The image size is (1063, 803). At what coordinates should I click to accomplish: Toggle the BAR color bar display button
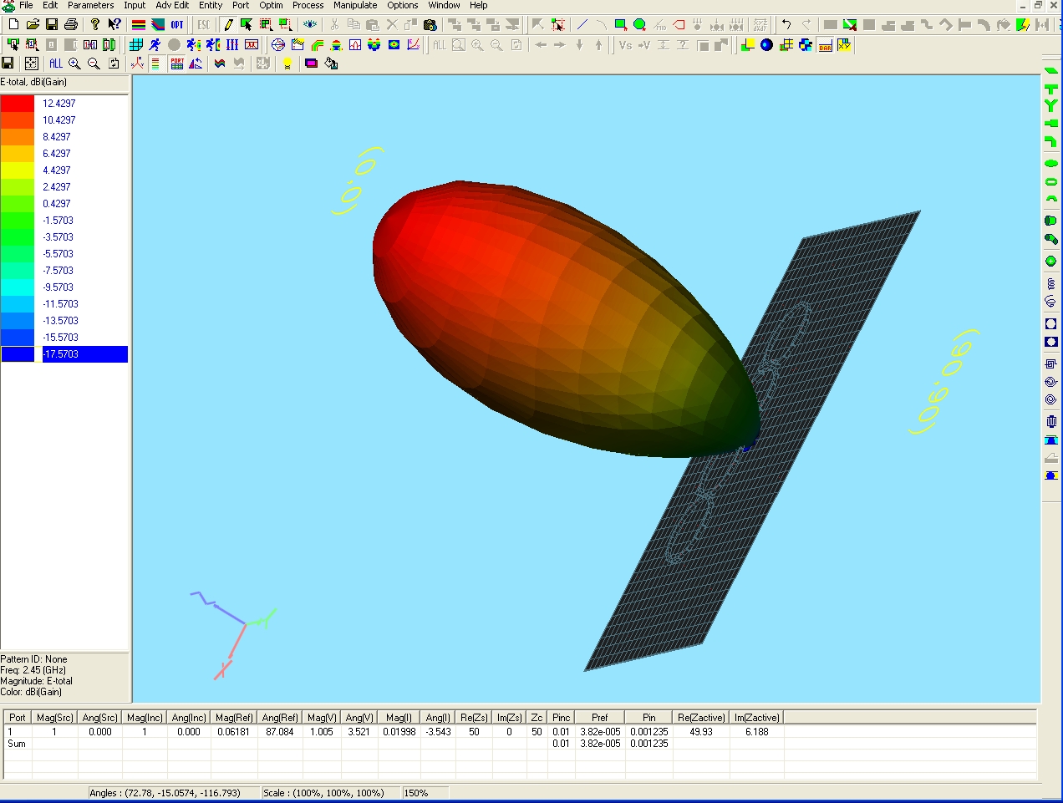825,45
